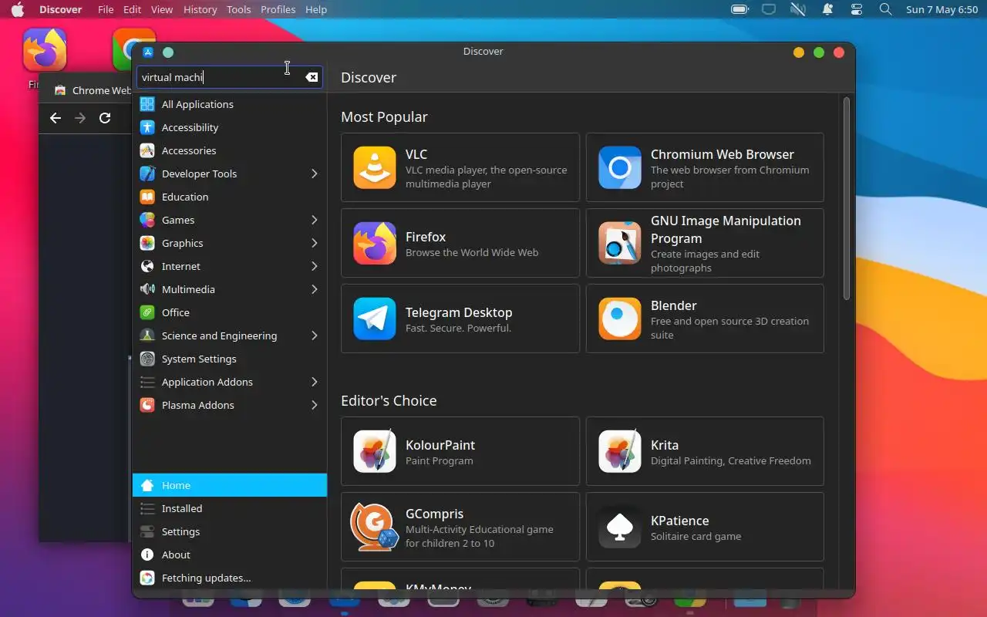
Task: Open the GCompris educational game card
Action: (460, 527)
